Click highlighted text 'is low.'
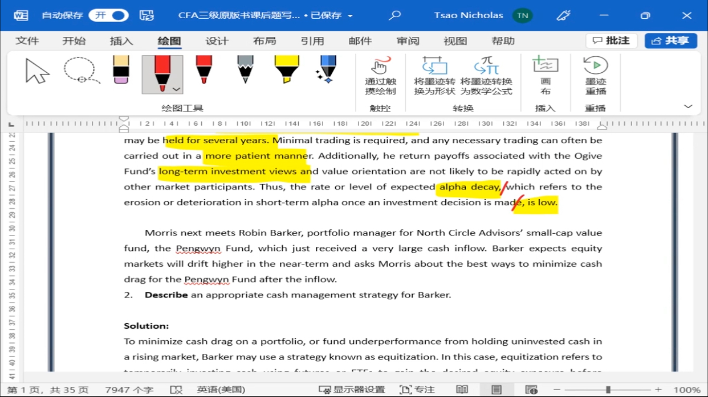 (x=542, y=202)
